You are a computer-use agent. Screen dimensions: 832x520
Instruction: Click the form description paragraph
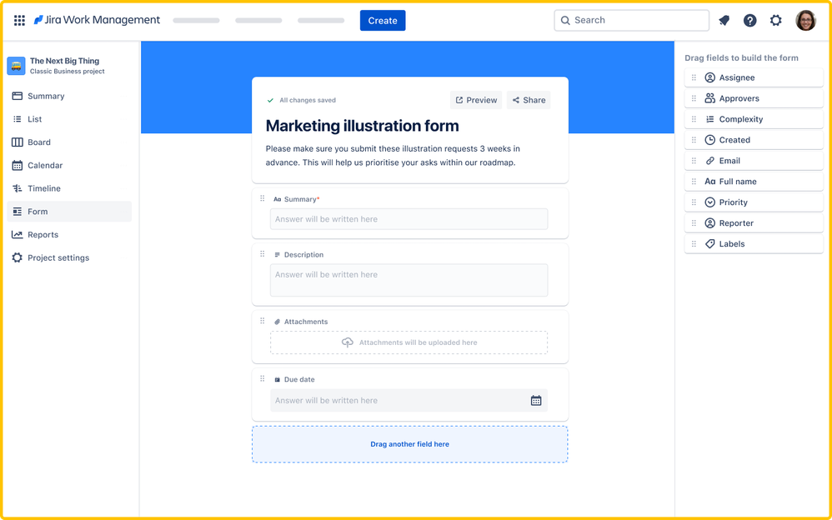point(393,156)
